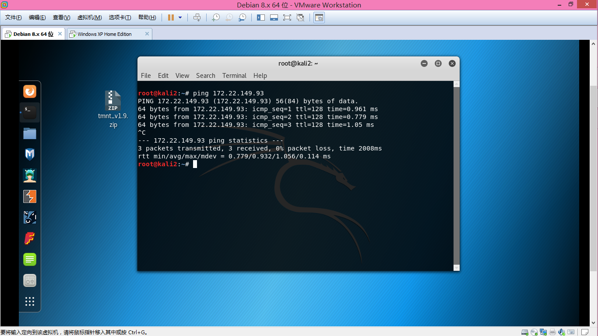Select the tmnt_v1.9.zip file on the desktop

113,109
